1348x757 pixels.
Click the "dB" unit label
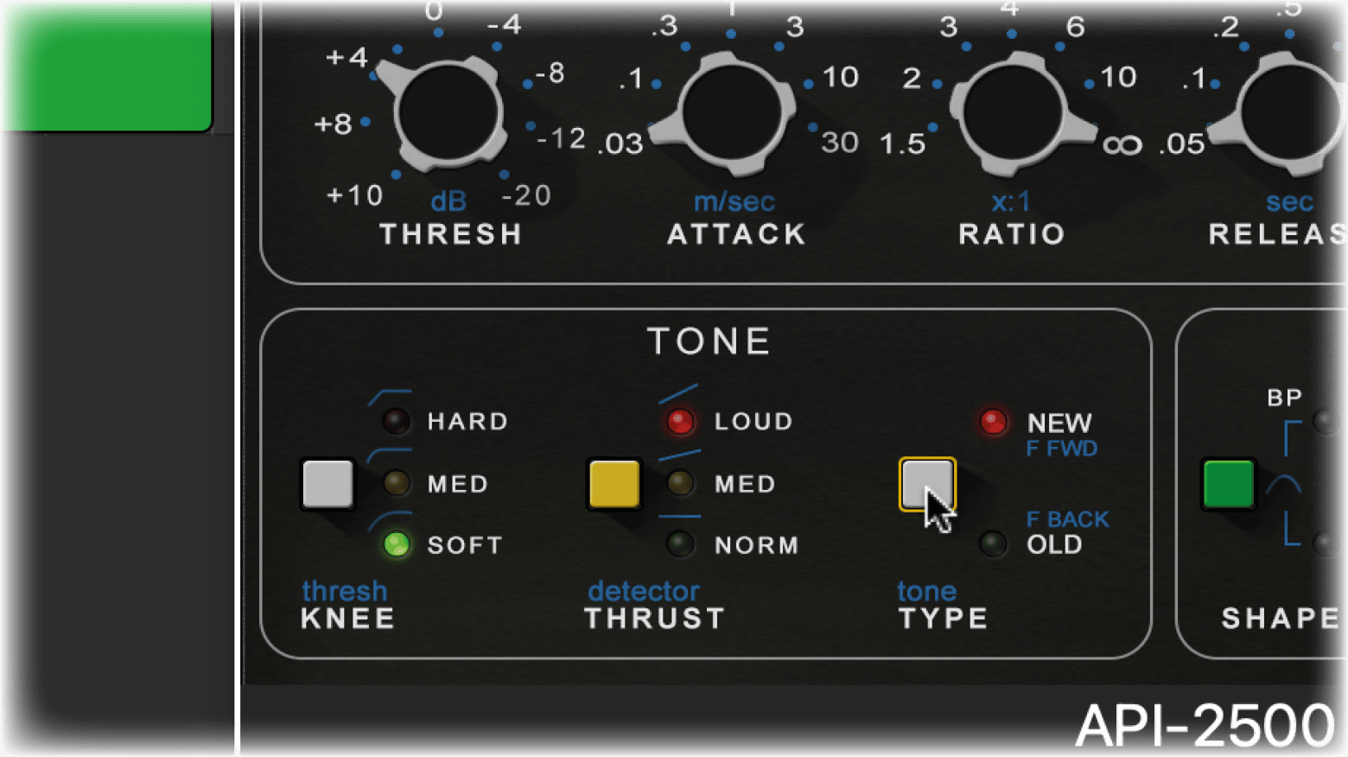448,202
